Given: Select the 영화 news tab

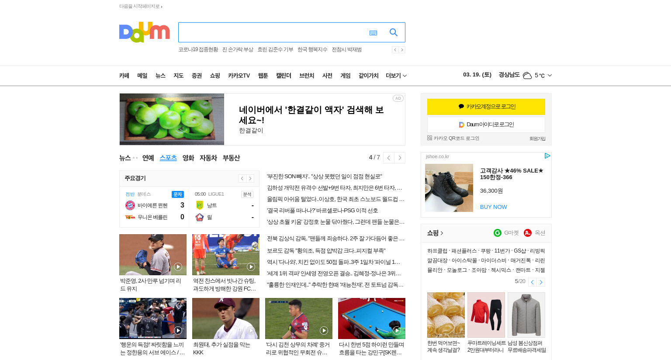Looking at the screenshot, I should pyautogui.click(x=188, y=158).
